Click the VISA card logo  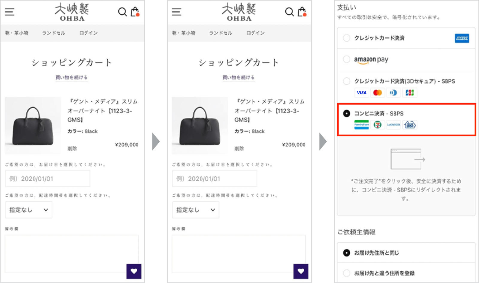pos(361,93)
